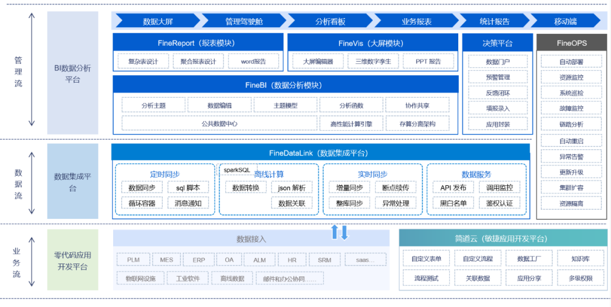Select the 公共数据中心 box in FineBI
This screenshot has height=307, width=611.
click(x=219, y=123)
